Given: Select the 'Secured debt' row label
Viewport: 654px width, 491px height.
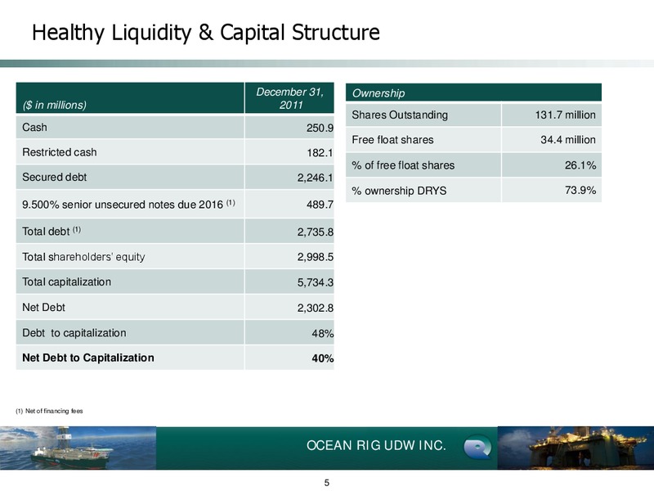Looking at the screenshot, I should (x=54, y=178).
